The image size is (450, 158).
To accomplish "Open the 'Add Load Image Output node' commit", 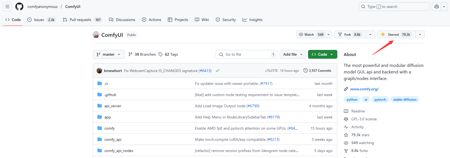I will point(220,106).
